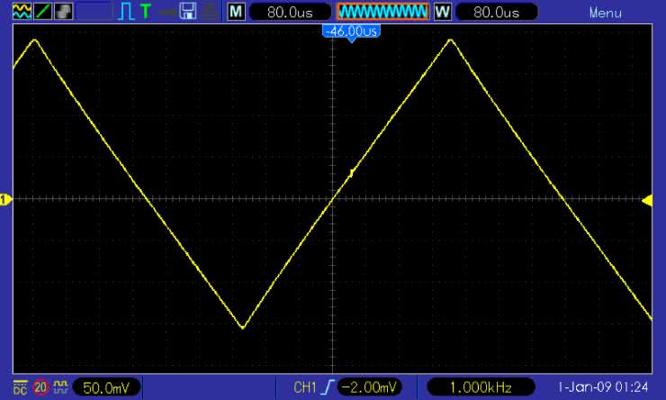Viewport: 666px width, 400px height.
Task: Click the M main timebase icon
Action: click(236, 12)
